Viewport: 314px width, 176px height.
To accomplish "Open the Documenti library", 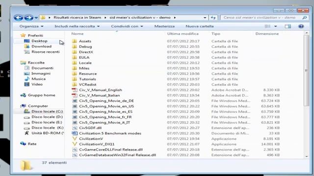I will [42, 68].
